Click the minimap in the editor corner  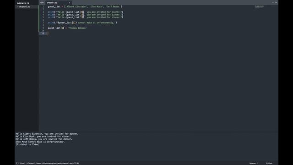click(x=259, y=7)
